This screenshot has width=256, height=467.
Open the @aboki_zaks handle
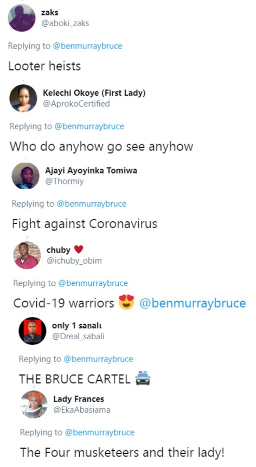[x=65, y=23]
